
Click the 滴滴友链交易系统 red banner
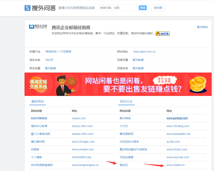118,84
